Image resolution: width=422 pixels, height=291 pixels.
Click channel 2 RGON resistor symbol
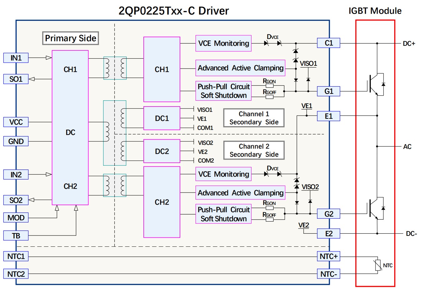[269, 208]
